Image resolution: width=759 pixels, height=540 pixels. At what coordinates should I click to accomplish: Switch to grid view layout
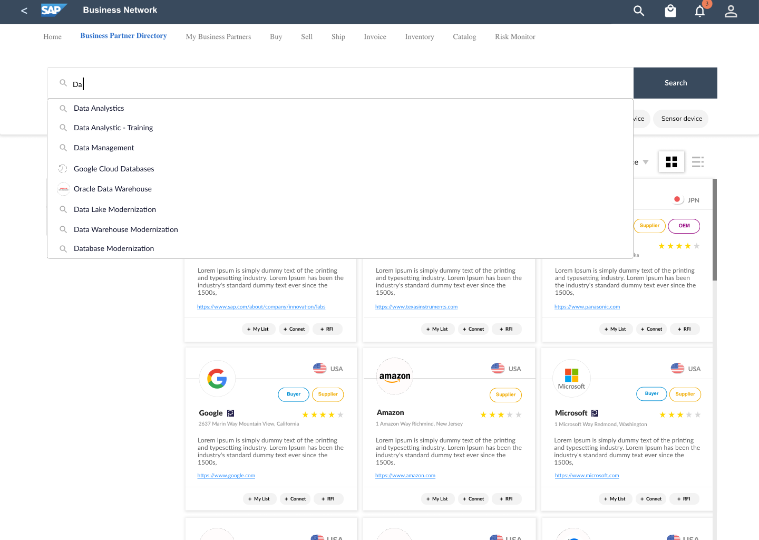(x=672, y=162)
